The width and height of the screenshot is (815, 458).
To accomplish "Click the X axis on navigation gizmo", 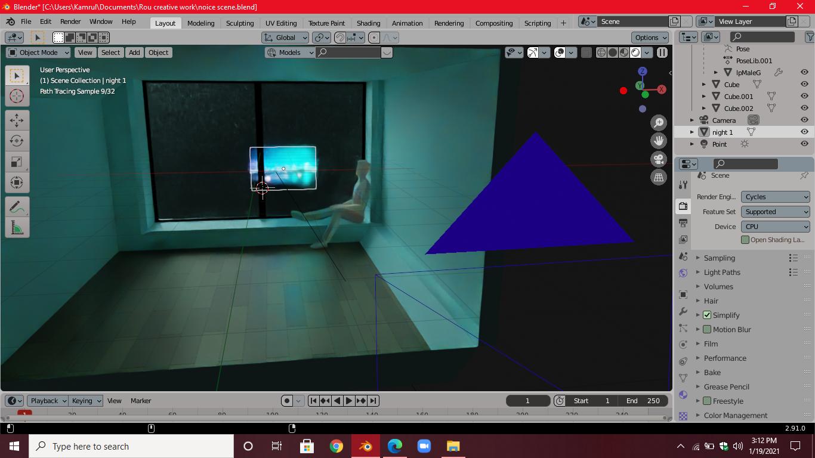I will click(x=661, y=89).
